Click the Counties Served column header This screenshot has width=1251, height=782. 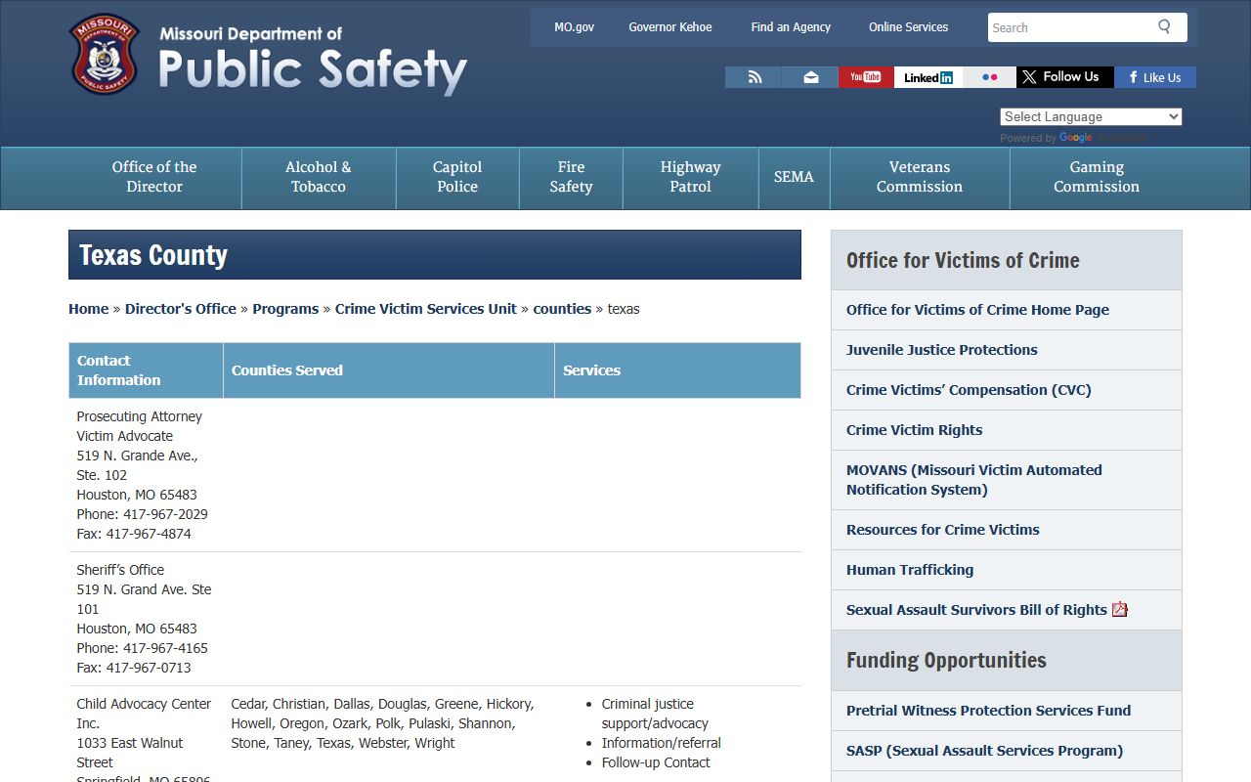389,370
